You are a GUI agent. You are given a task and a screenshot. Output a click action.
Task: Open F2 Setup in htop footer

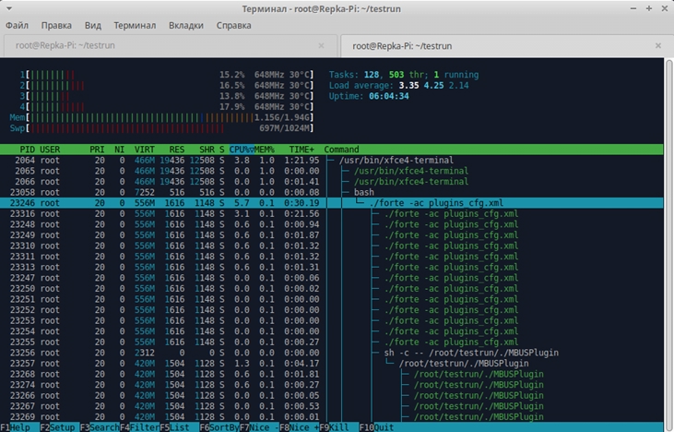click(x=60, y=427)
